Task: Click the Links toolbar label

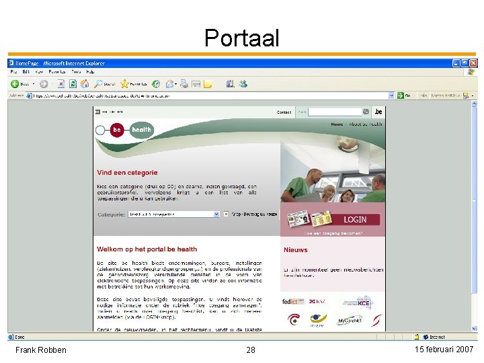Action: (x=424, y=95)
